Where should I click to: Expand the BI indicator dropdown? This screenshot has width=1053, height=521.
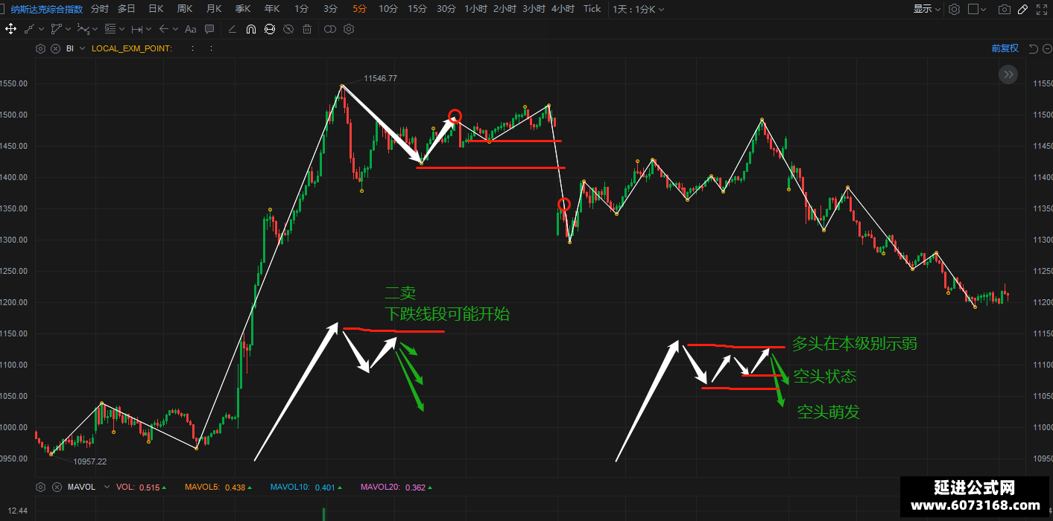point(82,48)
